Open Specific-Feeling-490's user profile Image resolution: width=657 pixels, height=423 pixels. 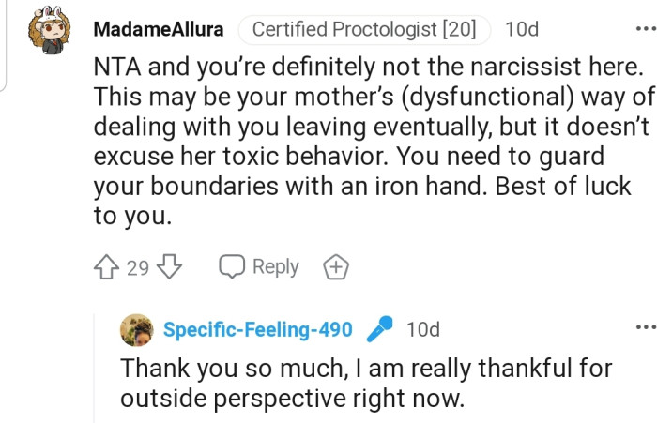point(258,330)
